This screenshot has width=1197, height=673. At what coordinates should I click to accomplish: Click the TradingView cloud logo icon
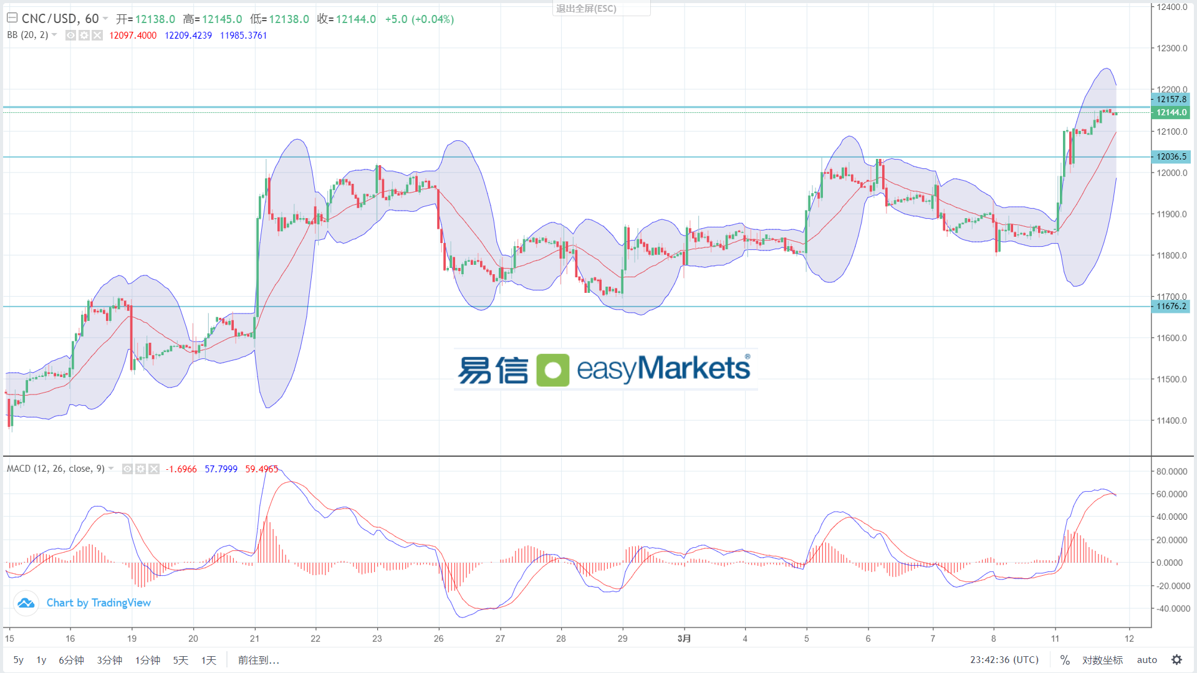coord(26,603)
